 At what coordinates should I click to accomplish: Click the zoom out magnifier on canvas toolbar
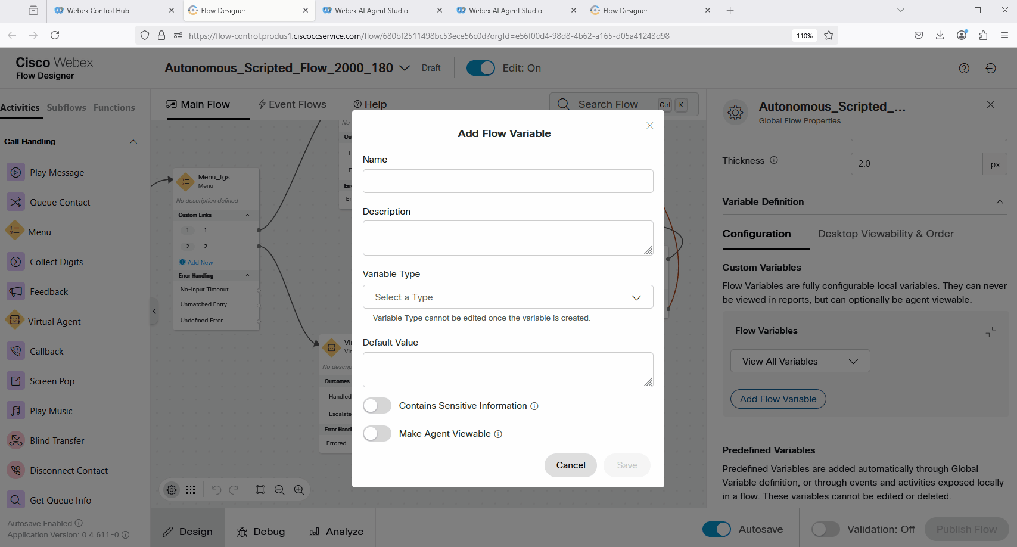coord(279,490)
